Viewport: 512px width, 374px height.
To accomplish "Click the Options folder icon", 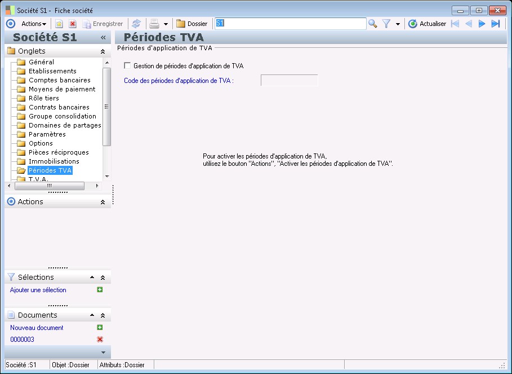I will coord(21,143).
